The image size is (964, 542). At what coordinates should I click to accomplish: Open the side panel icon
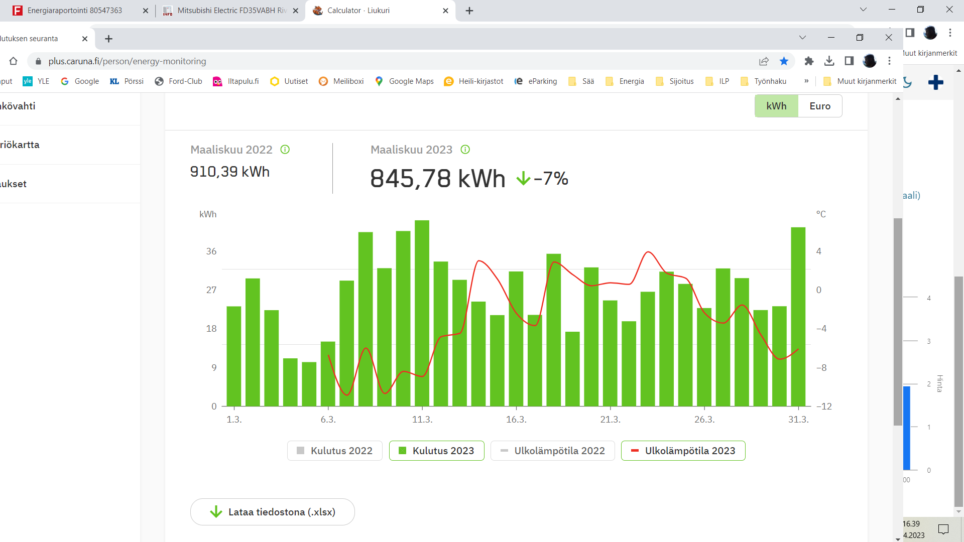tap(849, 61)
